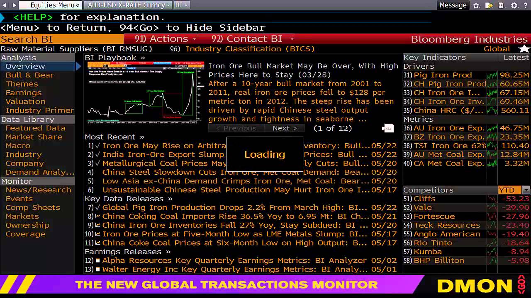
Task: Open the iron ore price chart thumbnail
Action: pos(145,93)
